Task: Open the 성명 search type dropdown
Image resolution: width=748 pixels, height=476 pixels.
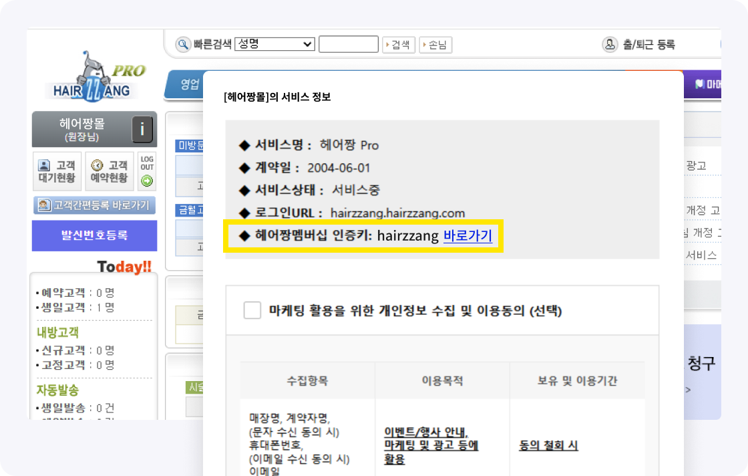Action: click(x=274, y=44)
